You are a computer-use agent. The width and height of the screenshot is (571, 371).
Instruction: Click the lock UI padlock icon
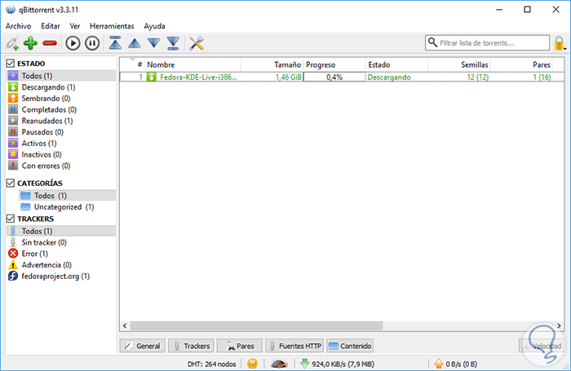pyautogui.click(x=559, y=43)
